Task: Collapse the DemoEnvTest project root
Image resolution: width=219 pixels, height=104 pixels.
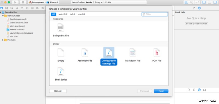Action: [x=1, y=12]
